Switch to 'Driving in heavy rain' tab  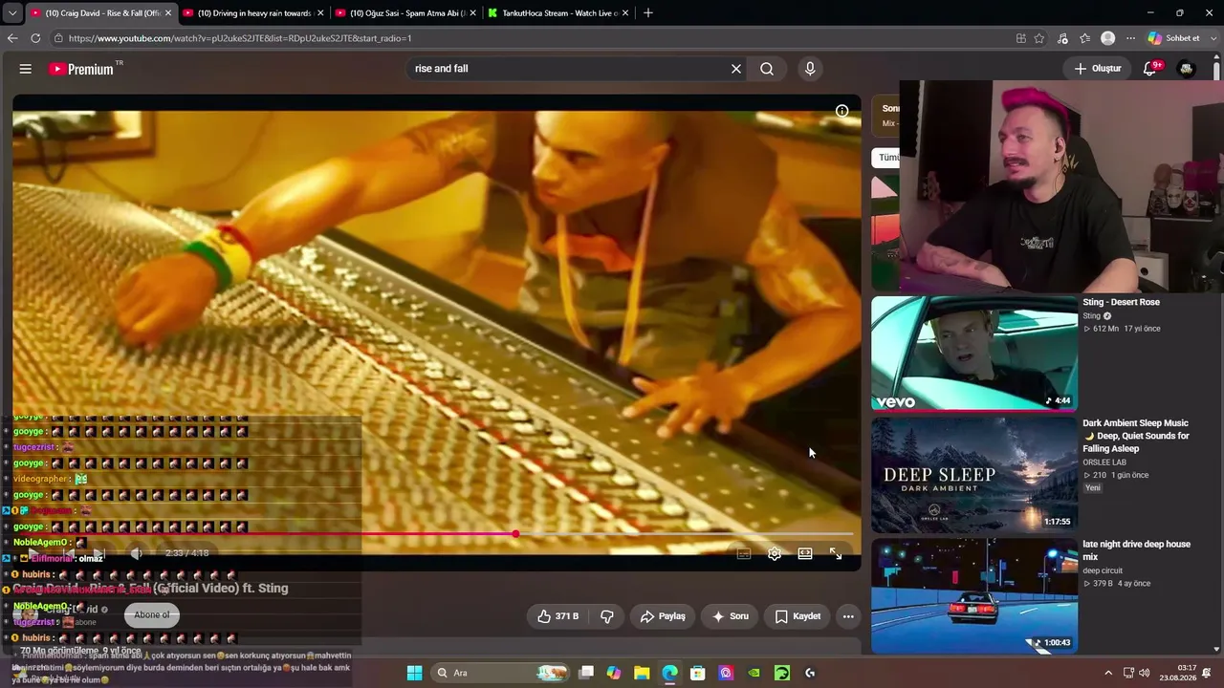tap(254, 13)
